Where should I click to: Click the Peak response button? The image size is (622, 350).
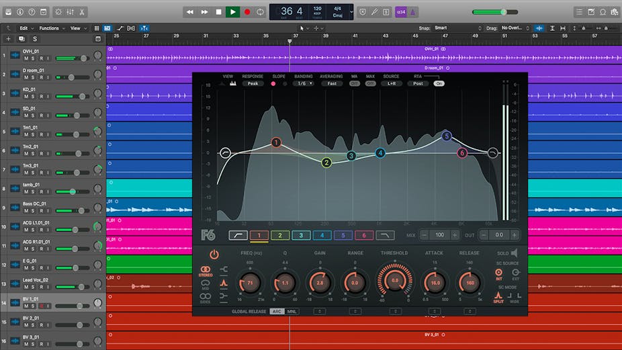point(253,83)
